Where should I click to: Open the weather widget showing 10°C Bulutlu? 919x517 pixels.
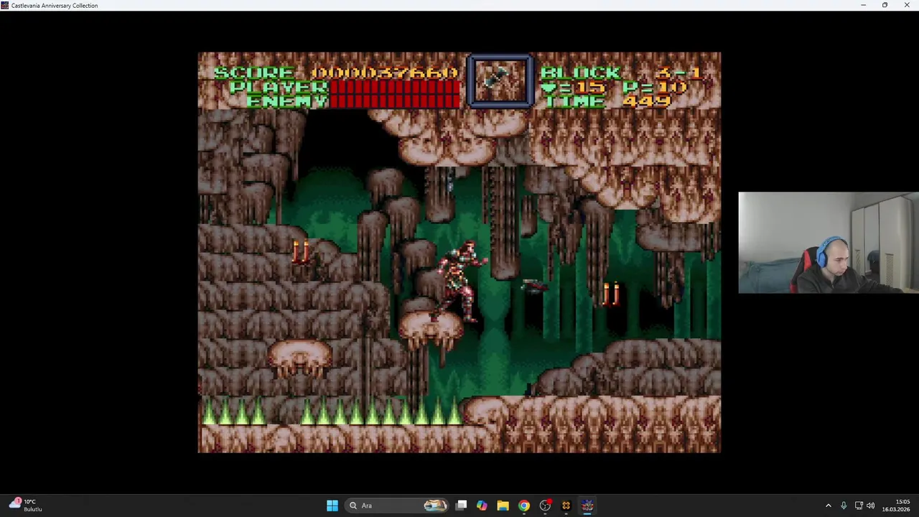coord(26,506)
